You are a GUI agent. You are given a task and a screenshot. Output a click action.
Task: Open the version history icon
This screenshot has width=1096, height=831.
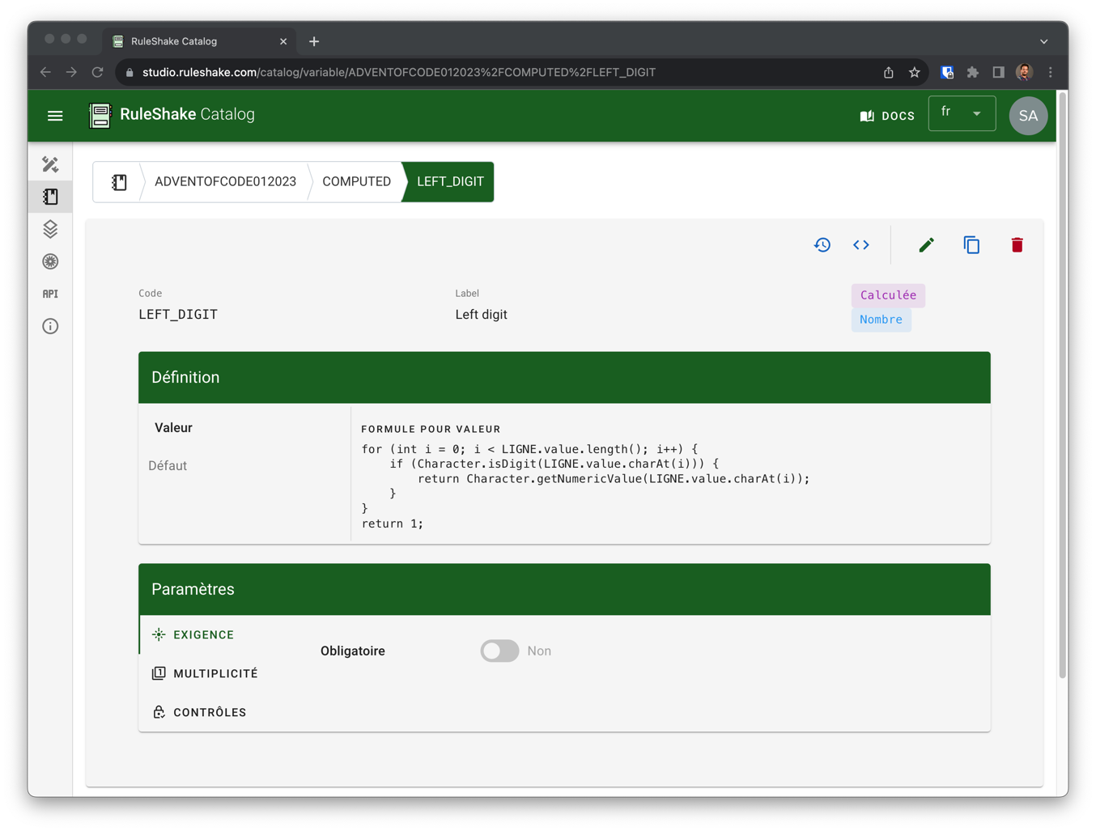pos(822,245)
